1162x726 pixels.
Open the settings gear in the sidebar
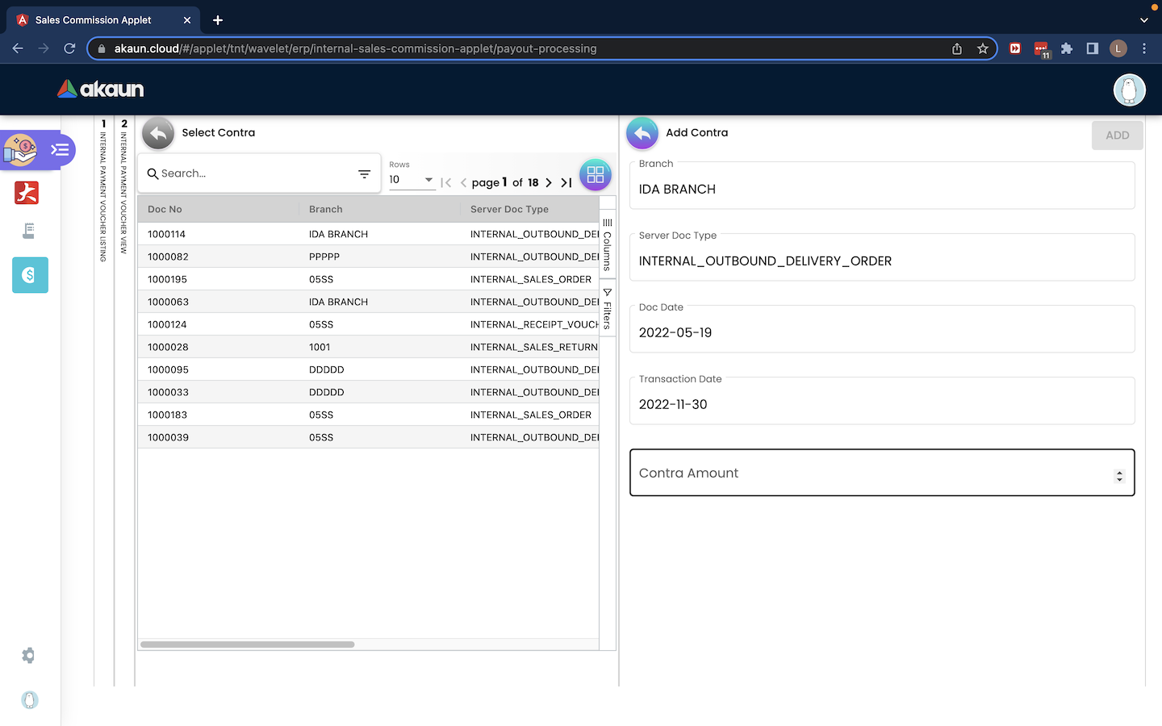tap(28, 656)
